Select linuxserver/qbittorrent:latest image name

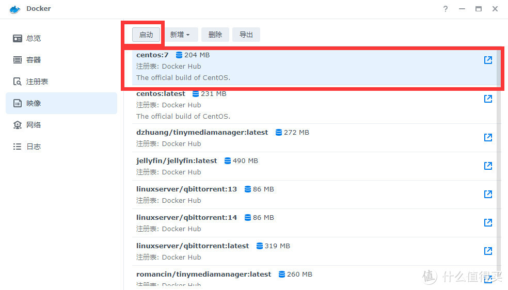193,246
